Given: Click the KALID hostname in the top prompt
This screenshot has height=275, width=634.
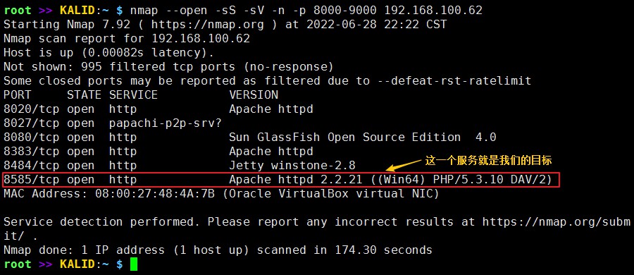Looking at the screenshot, I should (77, 10).
